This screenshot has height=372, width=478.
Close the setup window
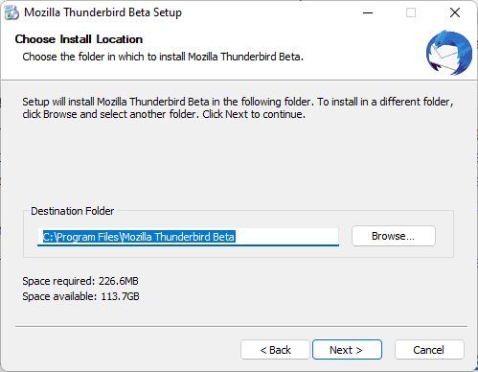[455, 12]
